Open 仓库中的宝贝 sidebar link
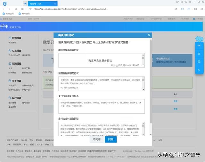Image resolution: width=205 pixels, height=162 pixels. (14, 90)
